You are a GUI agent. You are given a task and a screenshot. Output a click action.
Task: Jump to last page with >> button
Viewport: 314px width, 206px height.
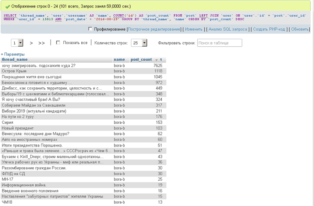pyautogui.click(x=41, y=43)
